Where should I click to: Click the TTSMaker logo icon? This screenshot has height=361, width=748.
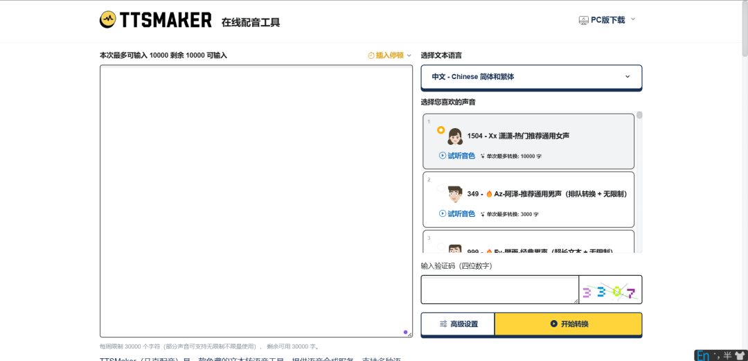[x=108, y=19]
